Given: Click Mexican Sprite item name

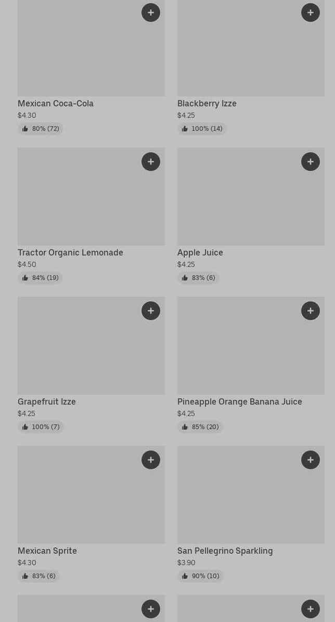Looking at the screenshot, I should (x=47, y=551).
